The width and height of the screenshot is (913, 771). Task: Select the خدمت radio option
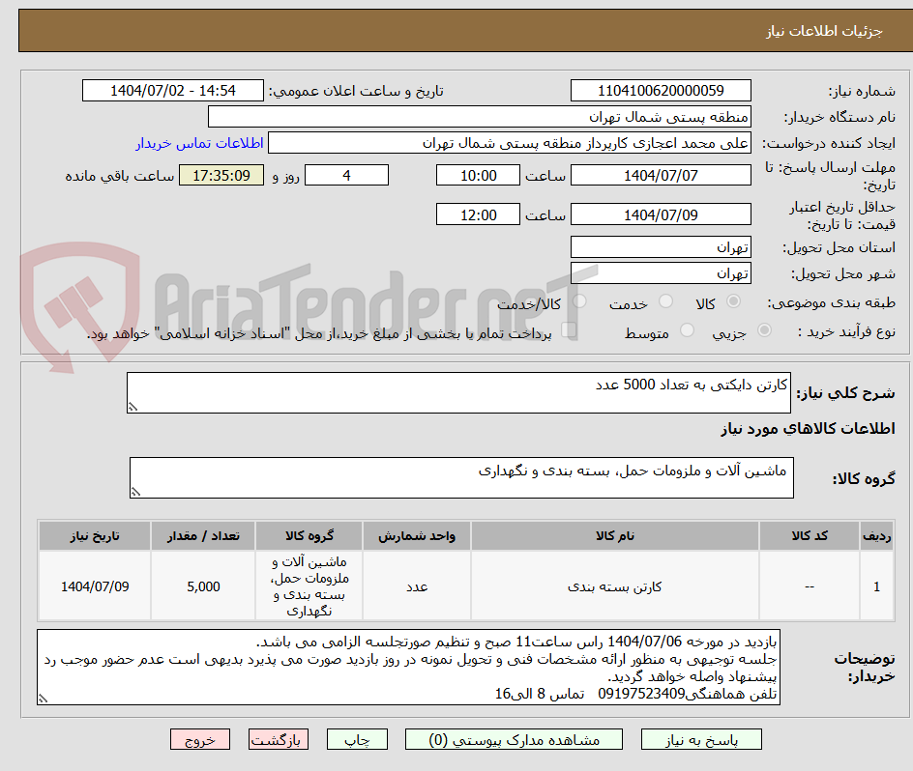(x=665, y=301)
